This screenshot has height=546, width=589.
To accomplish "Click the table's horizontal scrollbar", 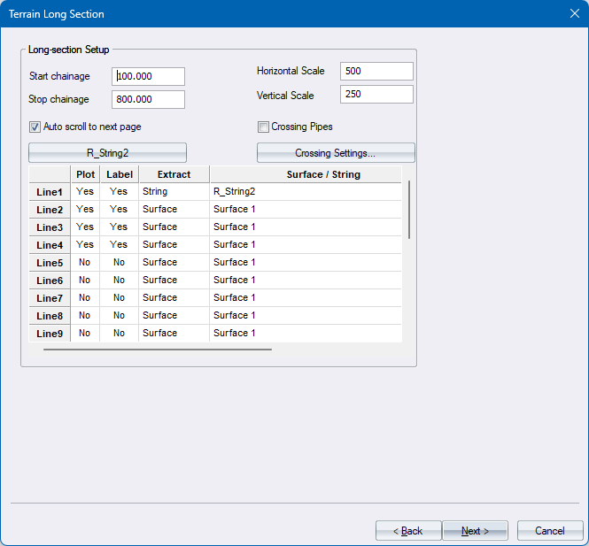I will coord(158,350).
